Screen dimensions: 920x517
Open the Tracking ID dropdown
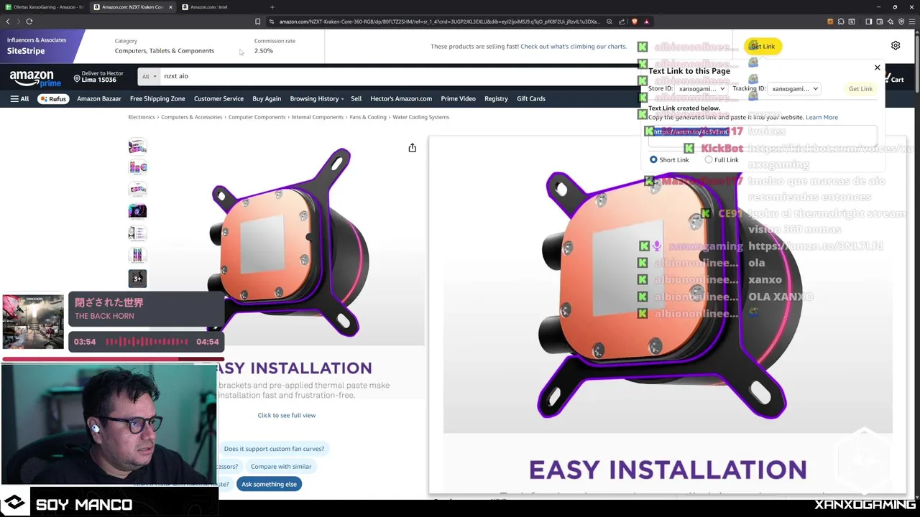[794, 89]
